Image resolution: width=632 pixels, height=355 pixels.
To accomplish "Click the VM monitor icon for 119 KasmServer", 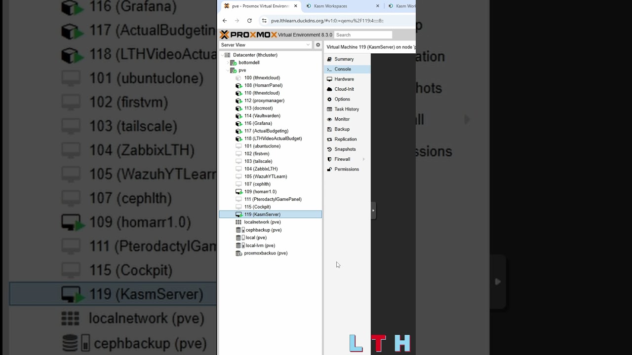I will coord(239,214).
